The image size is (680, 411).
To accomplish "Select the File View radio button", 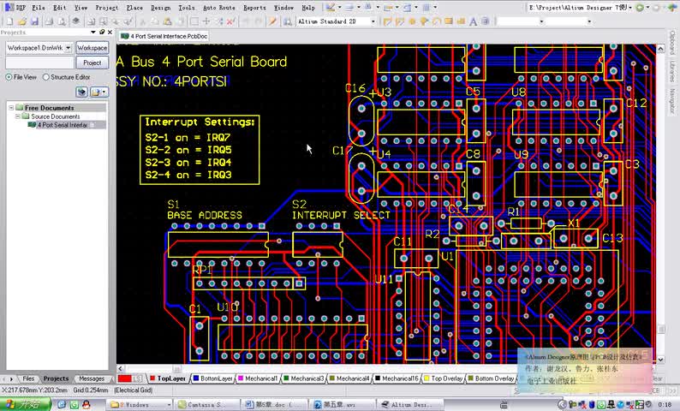I will tap(9, 77).
